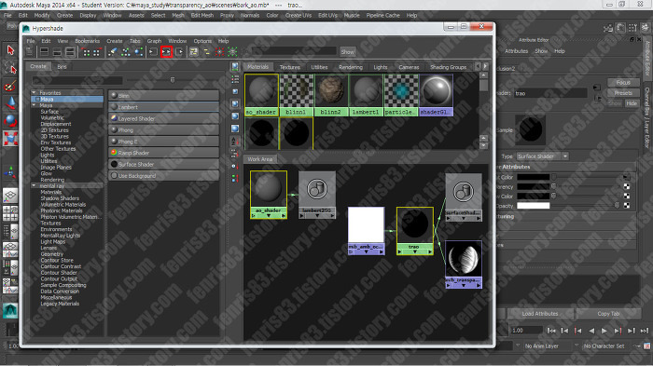Select 2D Textures in the tree
This screenshot has height=366, width=653.
coord(54,130)
